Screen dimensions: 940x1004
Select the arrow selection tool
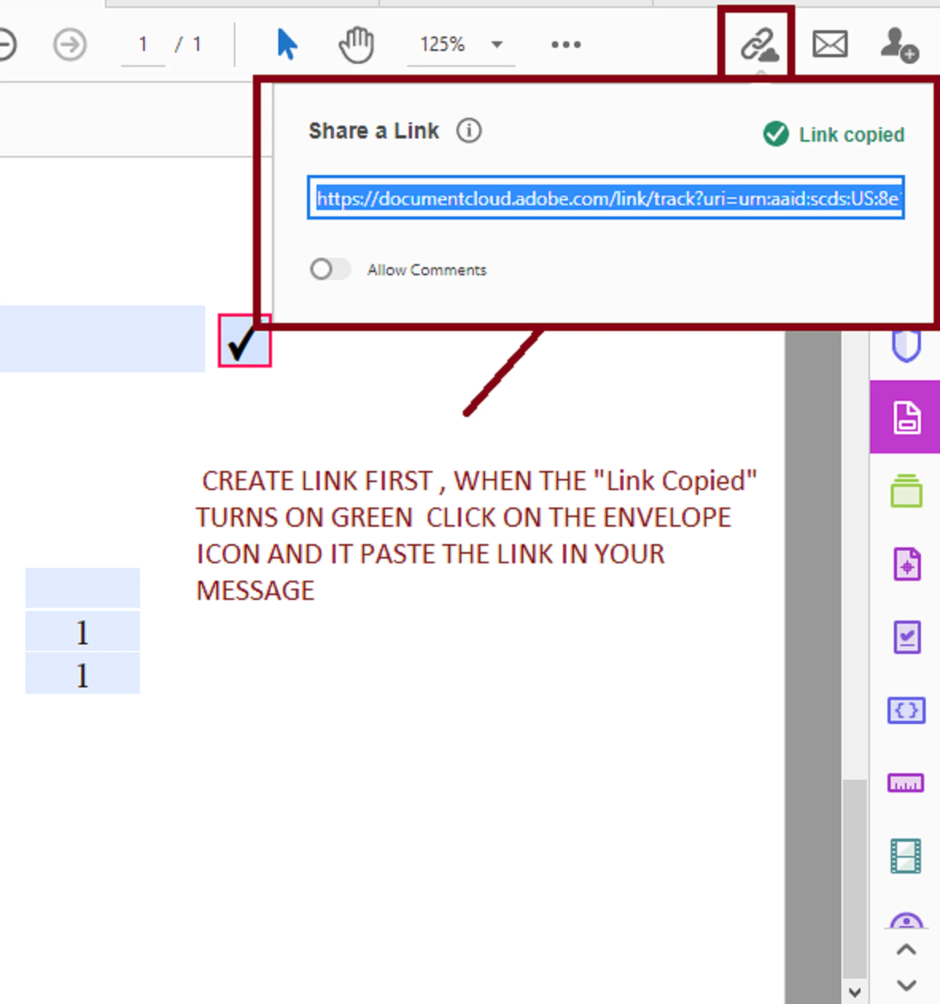click(x=287, y=45)
